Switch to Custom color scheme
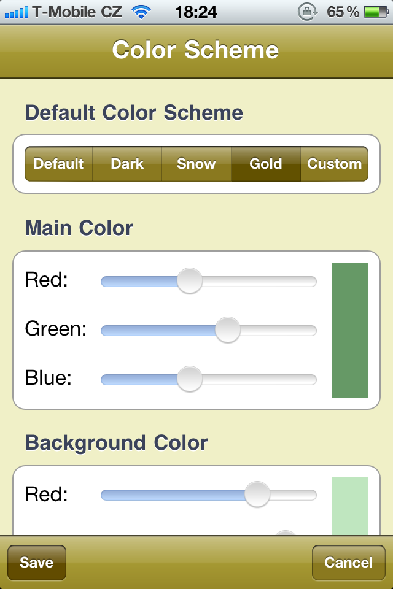The height and width of the screenshot is (589, 393). tap(334, 164)
